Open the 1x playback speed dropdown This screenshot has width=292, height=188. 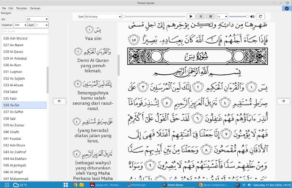point(222,16)
